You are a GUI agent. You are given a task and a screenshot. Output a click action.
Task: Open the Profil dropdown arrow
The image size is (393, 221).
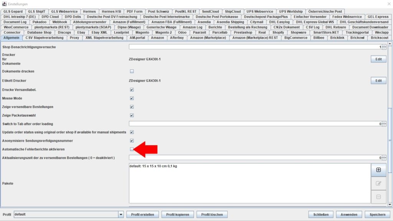click(x=121, y=214)
